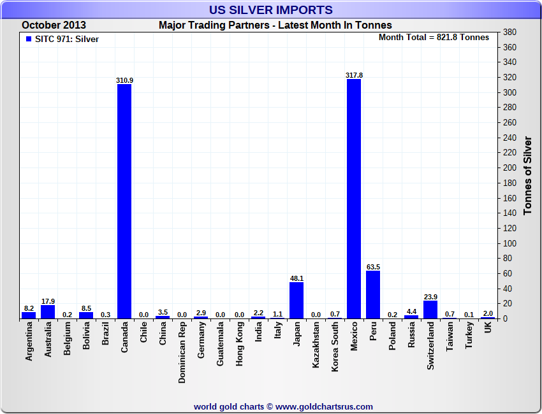The width and height of the screenshot is (542, 414).
Task: Click the Australia bar labeled 17.9
Action: pyautogui.click(x=48, y=312)
